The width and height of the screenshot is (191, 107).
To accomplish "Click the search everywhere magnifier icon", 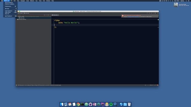I will [158, 13].
